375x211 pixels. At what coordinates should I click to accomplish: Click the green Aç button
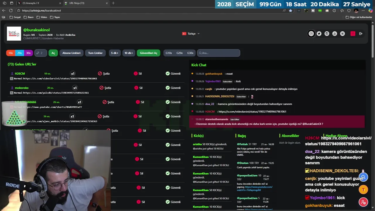pos(53,53)
